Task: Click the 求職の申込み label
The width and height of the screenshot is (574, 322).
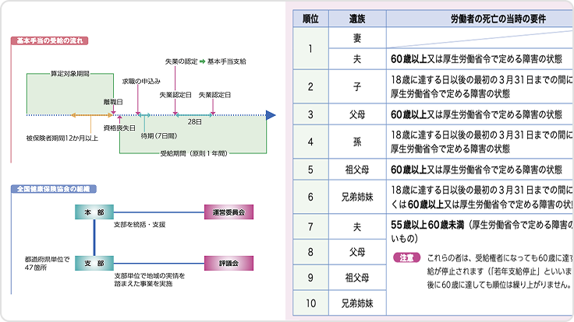Action: click(140, 80)
